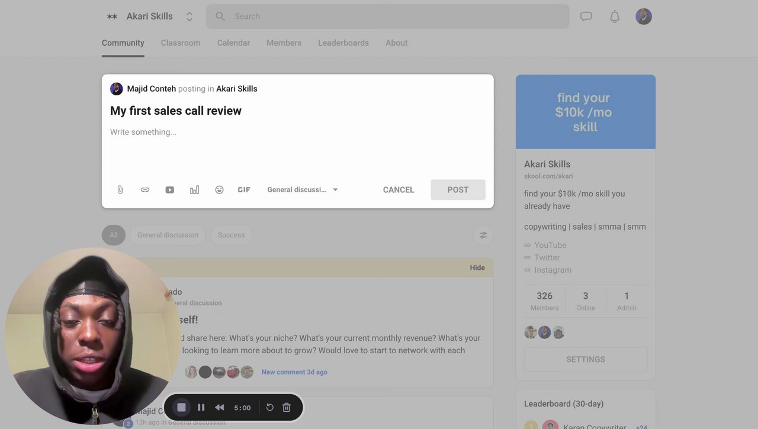
Task: Click the Search input field
Action: pyautogui.click(x=388, y=17)
